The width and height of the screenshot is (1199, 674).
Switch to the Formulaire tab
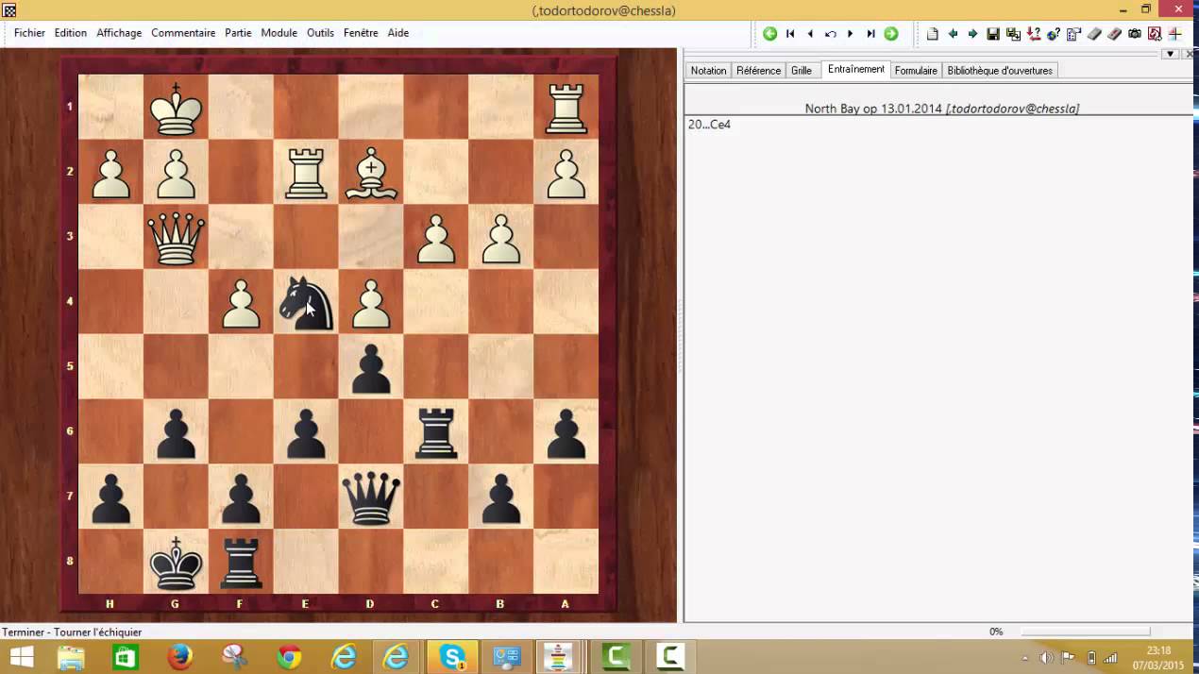tap(916, 71)
